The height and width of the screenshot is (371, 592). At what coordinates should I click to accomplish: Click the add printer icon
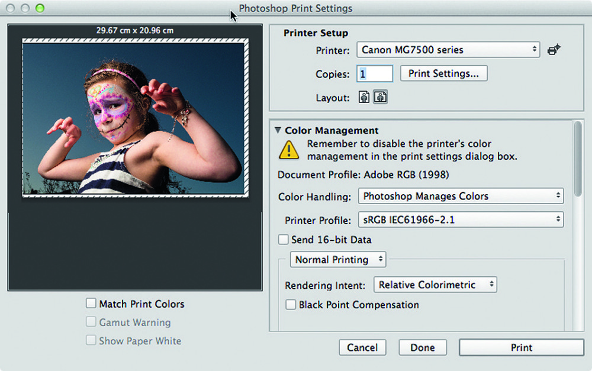click(554, 50)
